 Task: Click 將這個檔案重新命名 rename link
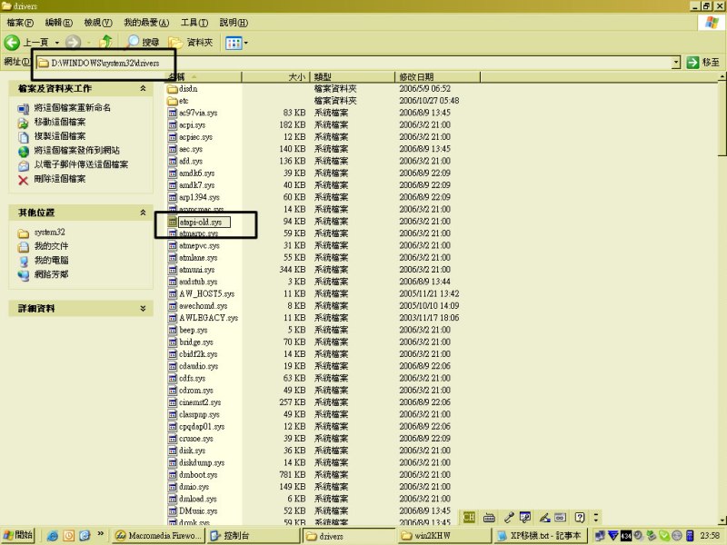(73, 107)
